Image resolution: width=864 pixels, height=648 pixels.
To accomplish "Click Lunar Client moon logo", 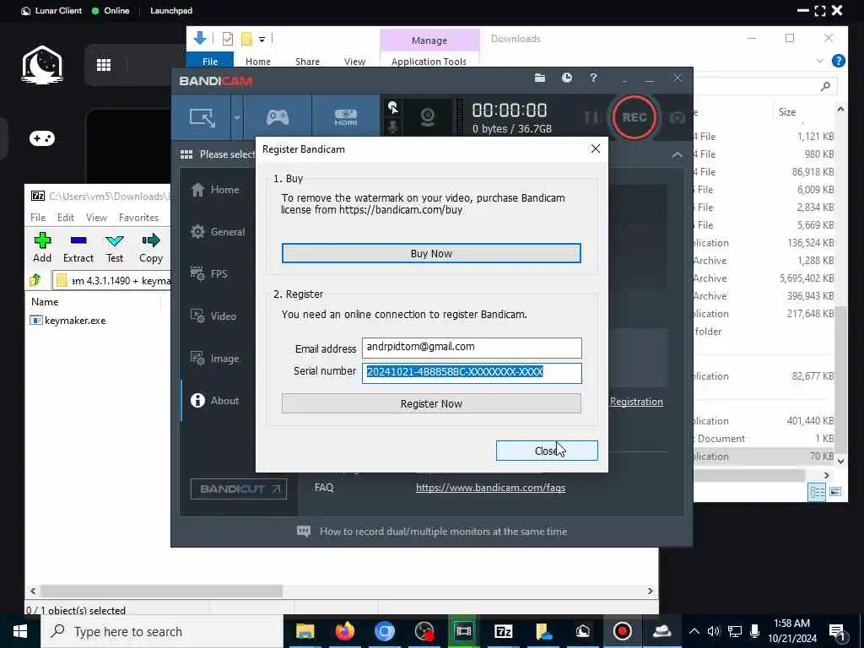I will click(42, 65).
